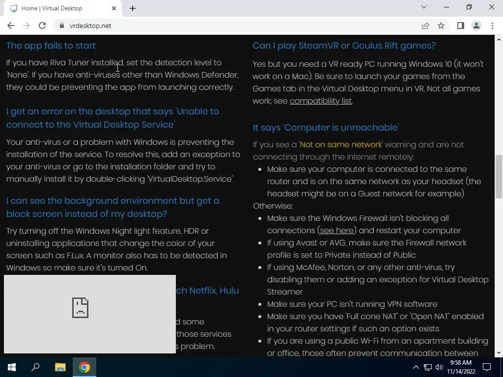
Task: Click the 'Make sure your PC isn't running VPN software' bullet
Action: coord(352,304)
